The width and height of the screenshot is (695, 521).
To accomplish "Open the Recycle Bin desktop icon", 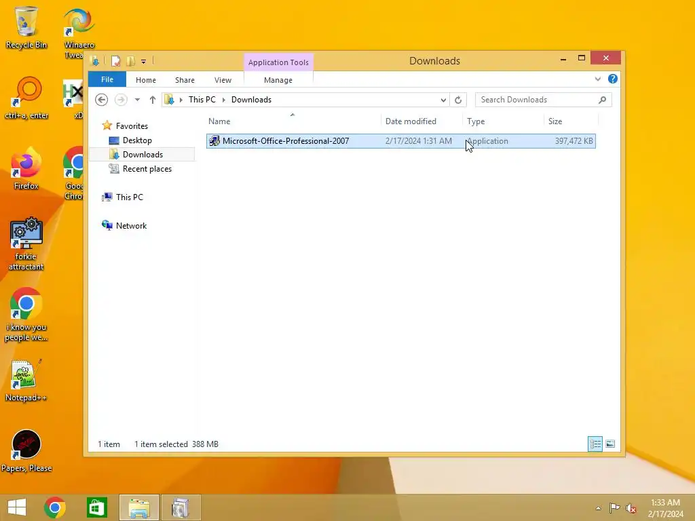I will tap(26, 27).
